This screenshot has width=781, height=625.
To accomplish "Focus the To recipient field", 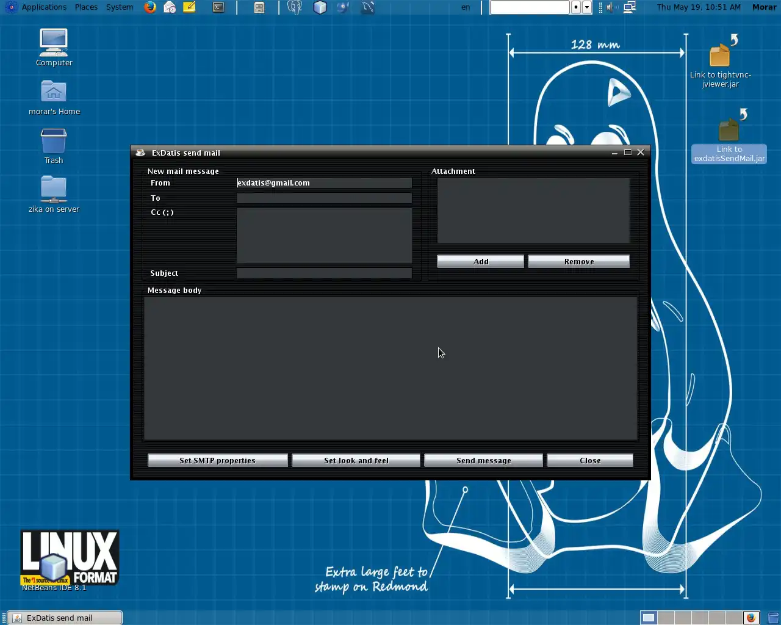I will [x=324, y=198].
